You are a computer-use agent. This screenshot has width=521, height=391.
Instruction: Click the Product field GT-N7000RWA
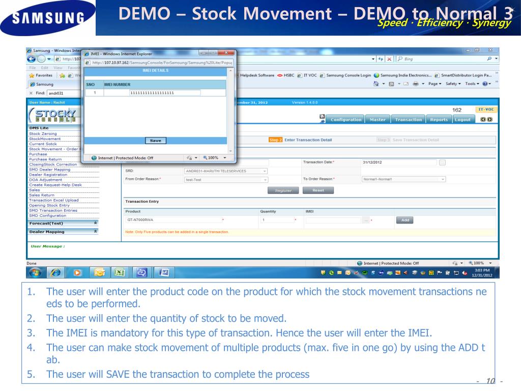pos(173,220)
